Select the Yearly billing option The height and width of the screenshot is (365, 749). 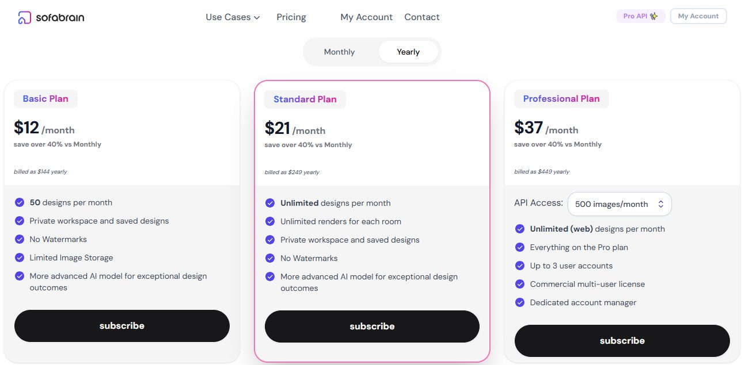pos(408,52)
